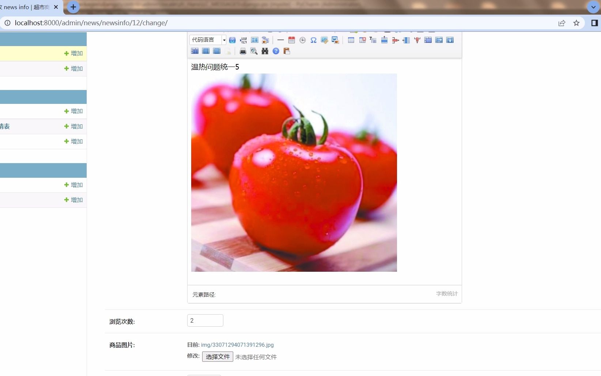Open a new browser tab
Viewport: 601px width, 376px height.
pyautogui.click(x=73, y=7)
